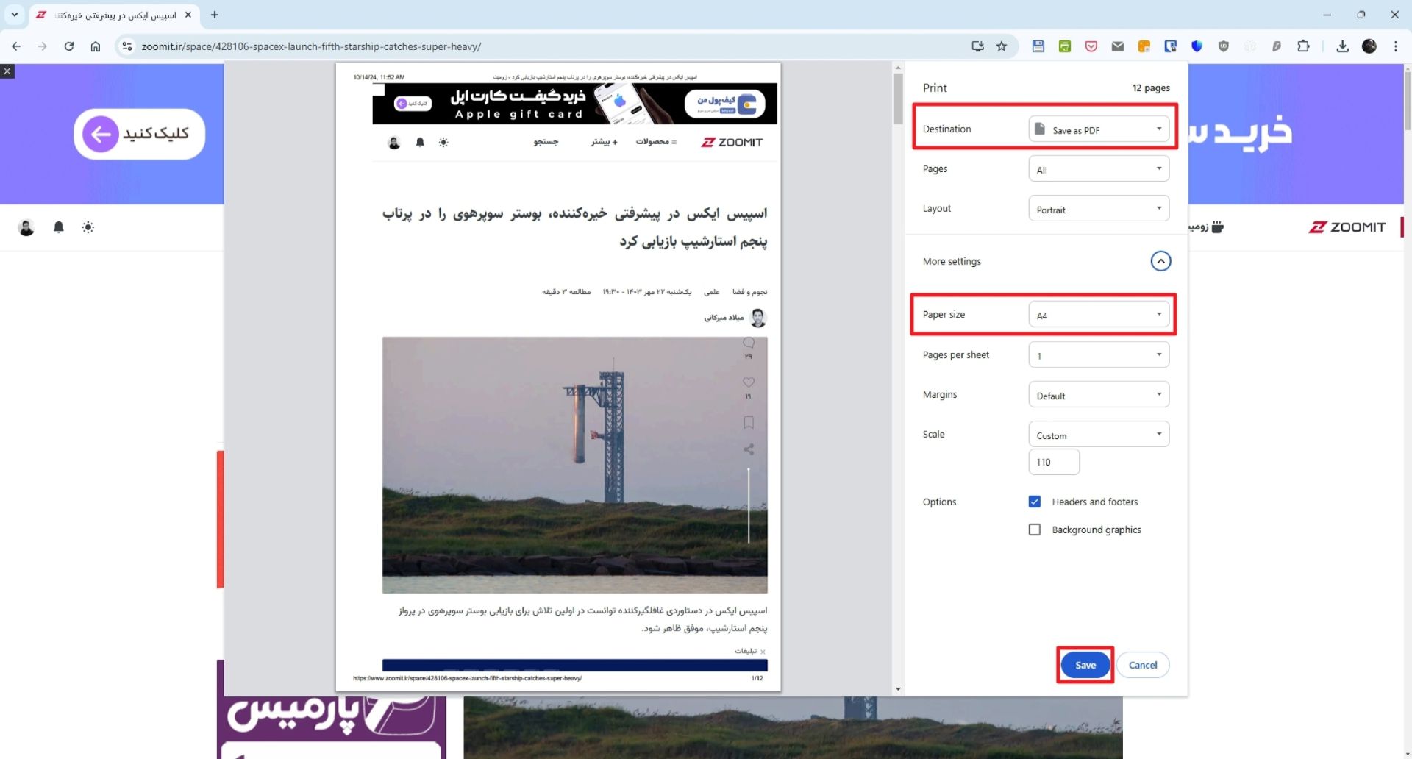Click the orange grid extension icon

coord(1144,46)
